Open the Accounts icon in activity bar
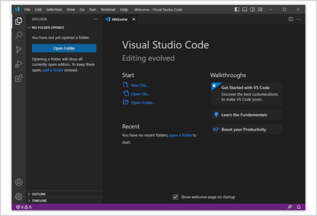 coord(19,182)
